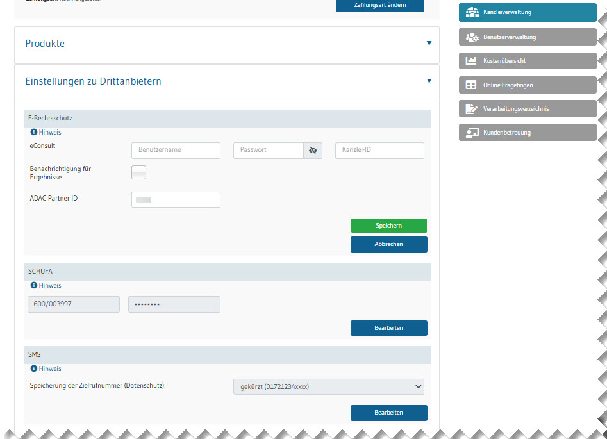Open Hinweis link under SCHUFA
Screen dimensions: 607x439
pyautogui.click(x=50, y=286)
